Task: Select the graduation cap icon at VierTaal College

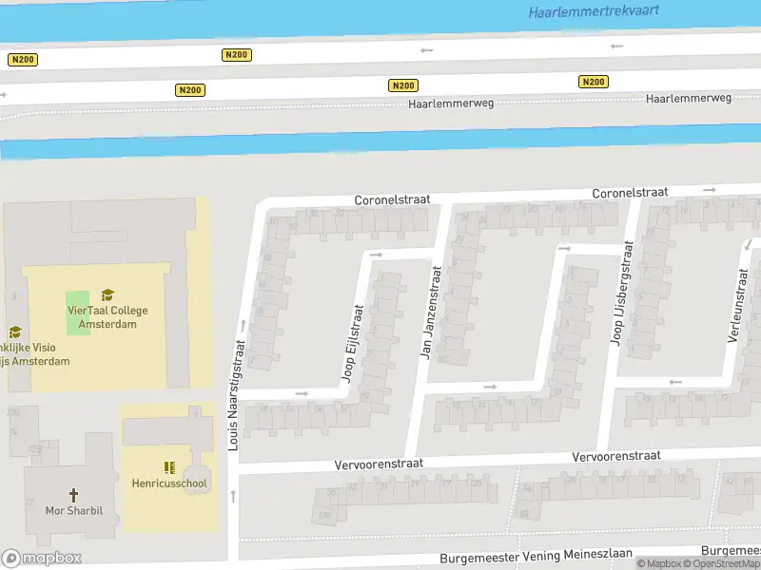Action: point(107,293)
